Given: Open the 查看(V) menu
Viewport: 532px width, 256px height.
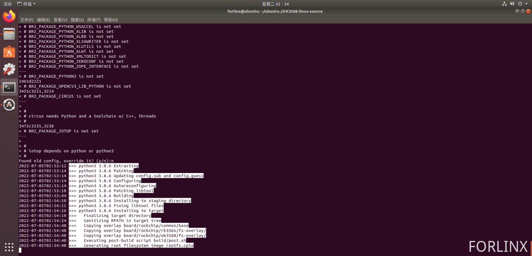Looking at the screenshot, I should pyautogui.click(x=60, y=20).
